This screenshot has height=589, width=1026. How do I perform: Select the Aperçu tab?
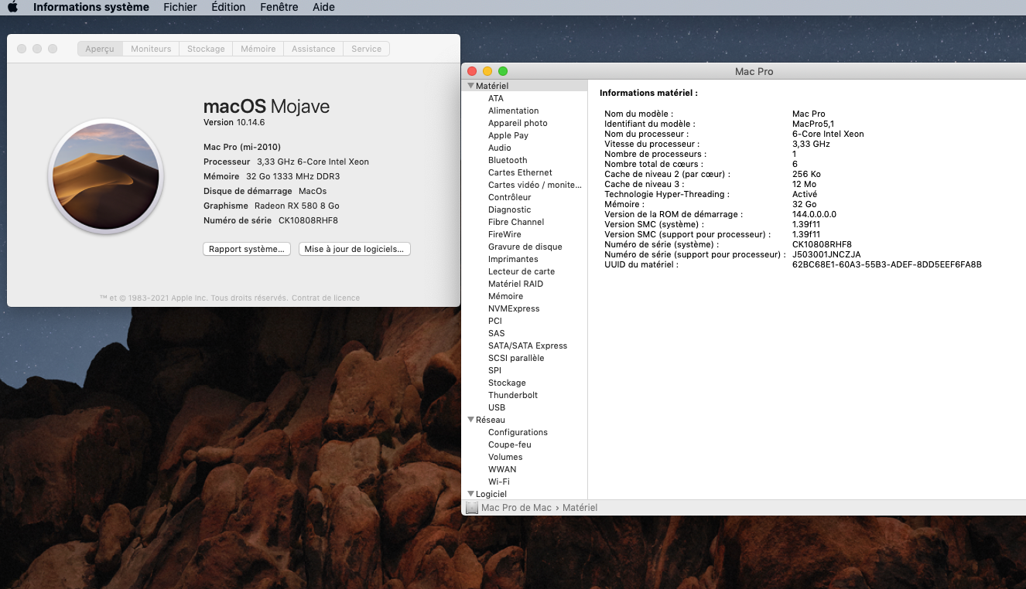click(100, 49)
